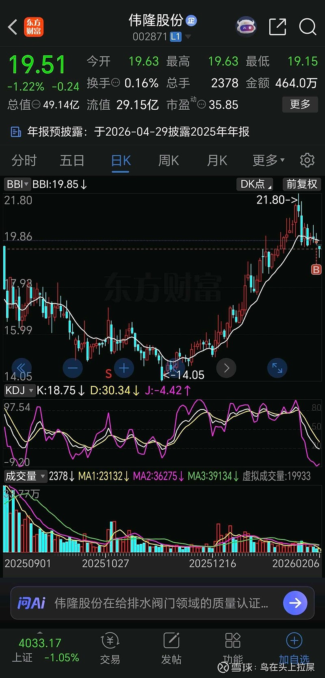The height and width of the screenshot is (678, 325).
Task: Move chart forward with right arrow
Action: (x=226, y=368)
